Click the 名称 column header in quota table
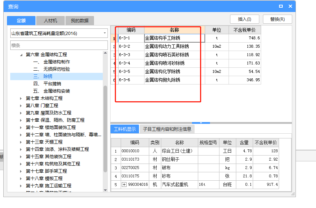Image resolution: width=316 pixels, height=208 pixels. pos(174,30)
